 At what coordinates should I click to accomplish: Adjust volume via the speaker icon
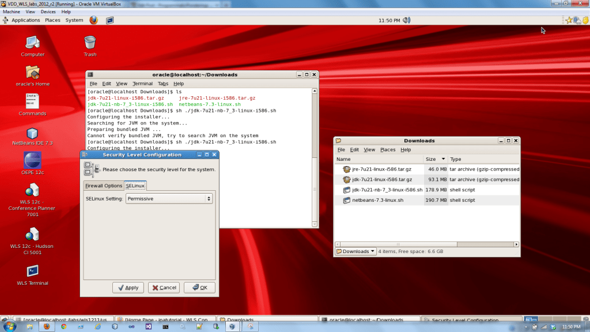pyautogui.click(x=407, y=19)
